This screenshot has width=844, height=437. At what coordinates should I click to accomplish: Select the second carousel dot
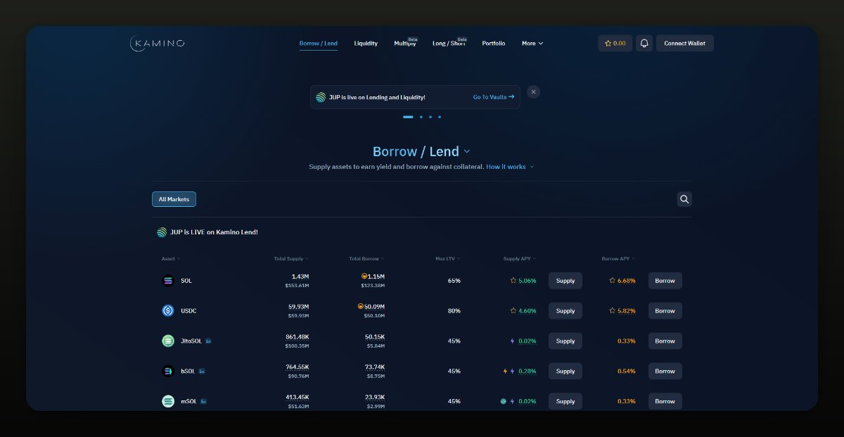421,117
